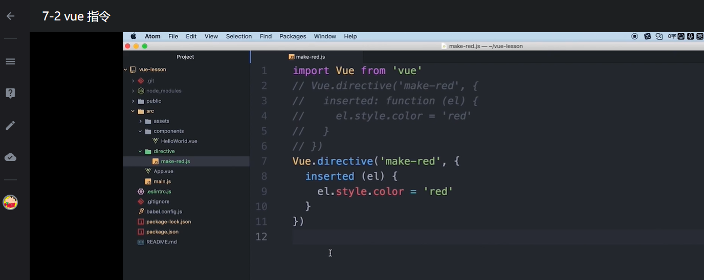Screen dimensions: 704x280
Task: Open the Help menu
Action: (350, 36)
